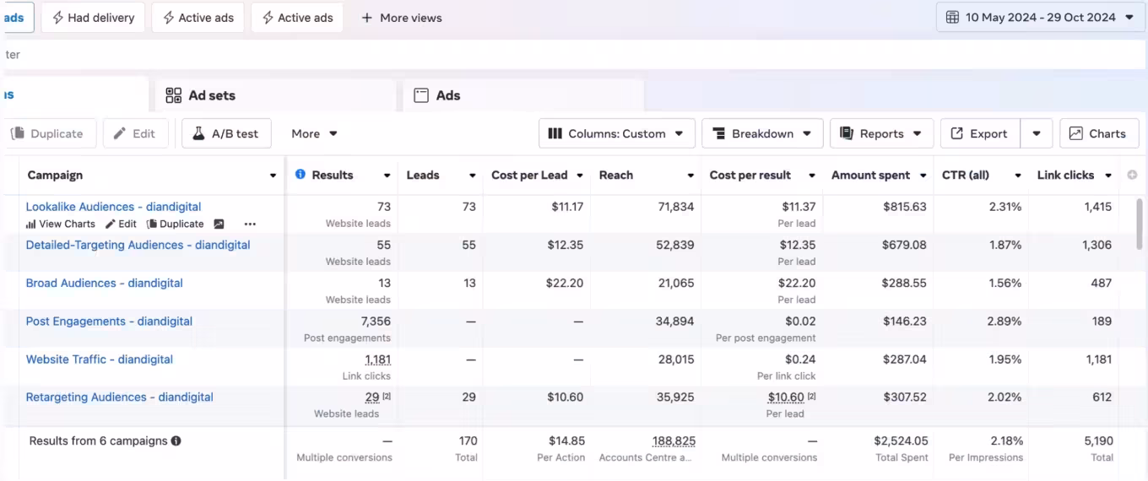Open the Cost per Lead column dropdown arrow
1148x481 pixels.
coord(580,176)
